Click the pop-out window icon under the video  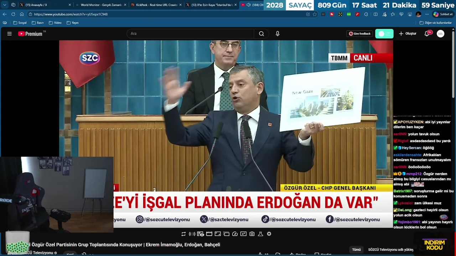tap(226, 234)
